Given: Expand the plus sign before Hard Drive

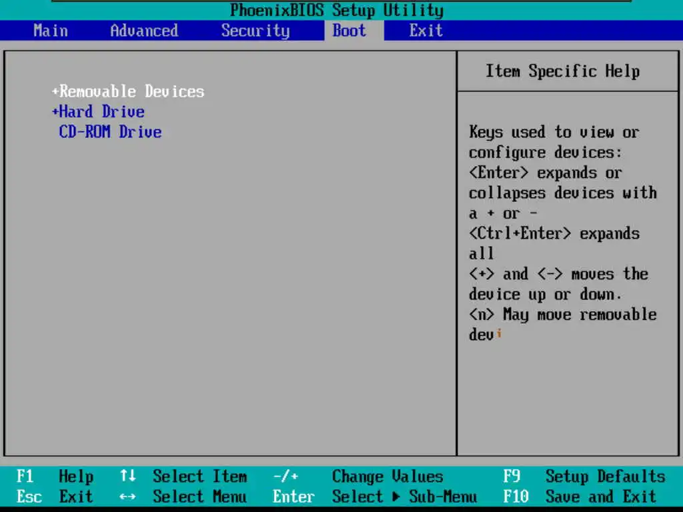Looking at the screenshot, I should pyautogui.click(x=55, y=112).
